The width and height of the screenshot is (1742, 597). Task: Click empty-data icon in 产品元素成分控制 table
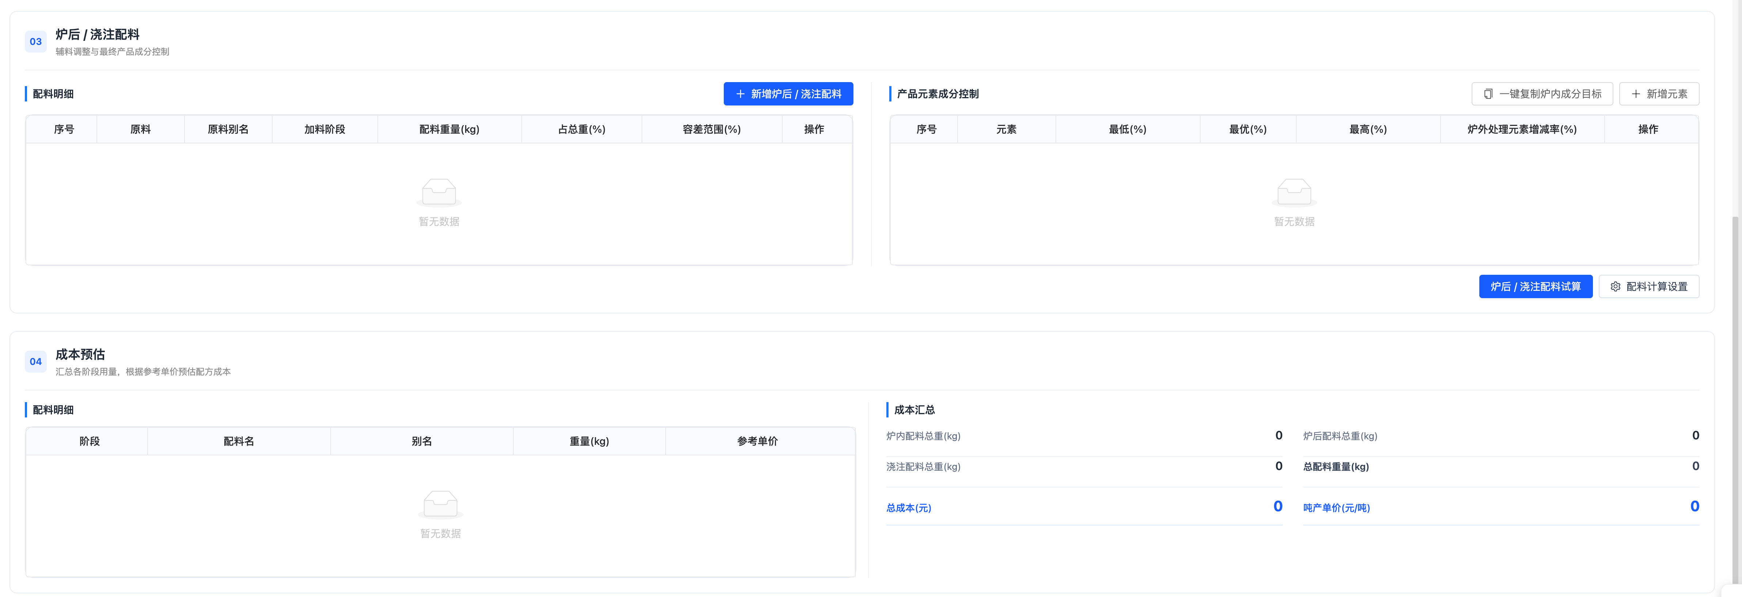[1294, 192]
